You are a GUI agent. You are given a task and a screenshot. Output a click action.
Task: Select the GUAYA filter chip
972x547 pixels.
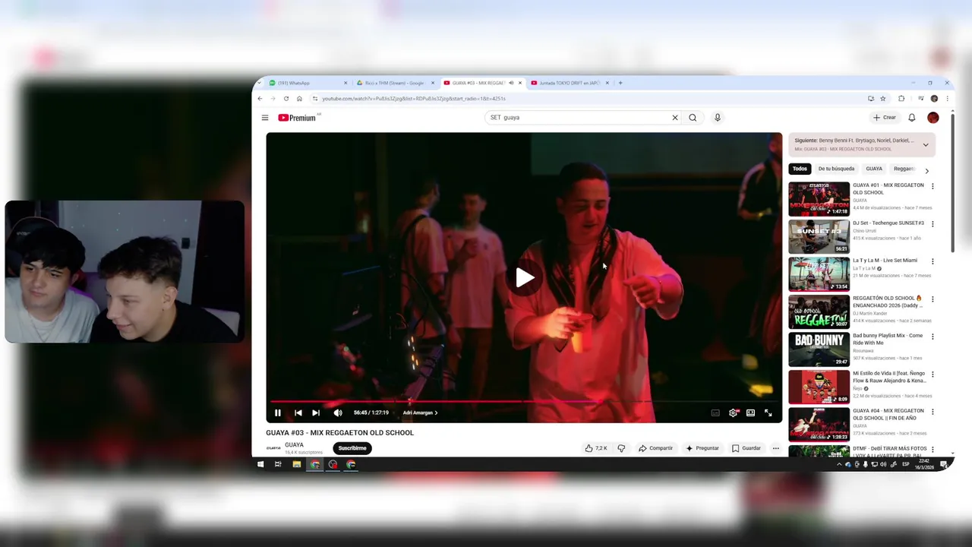[874, 169]
